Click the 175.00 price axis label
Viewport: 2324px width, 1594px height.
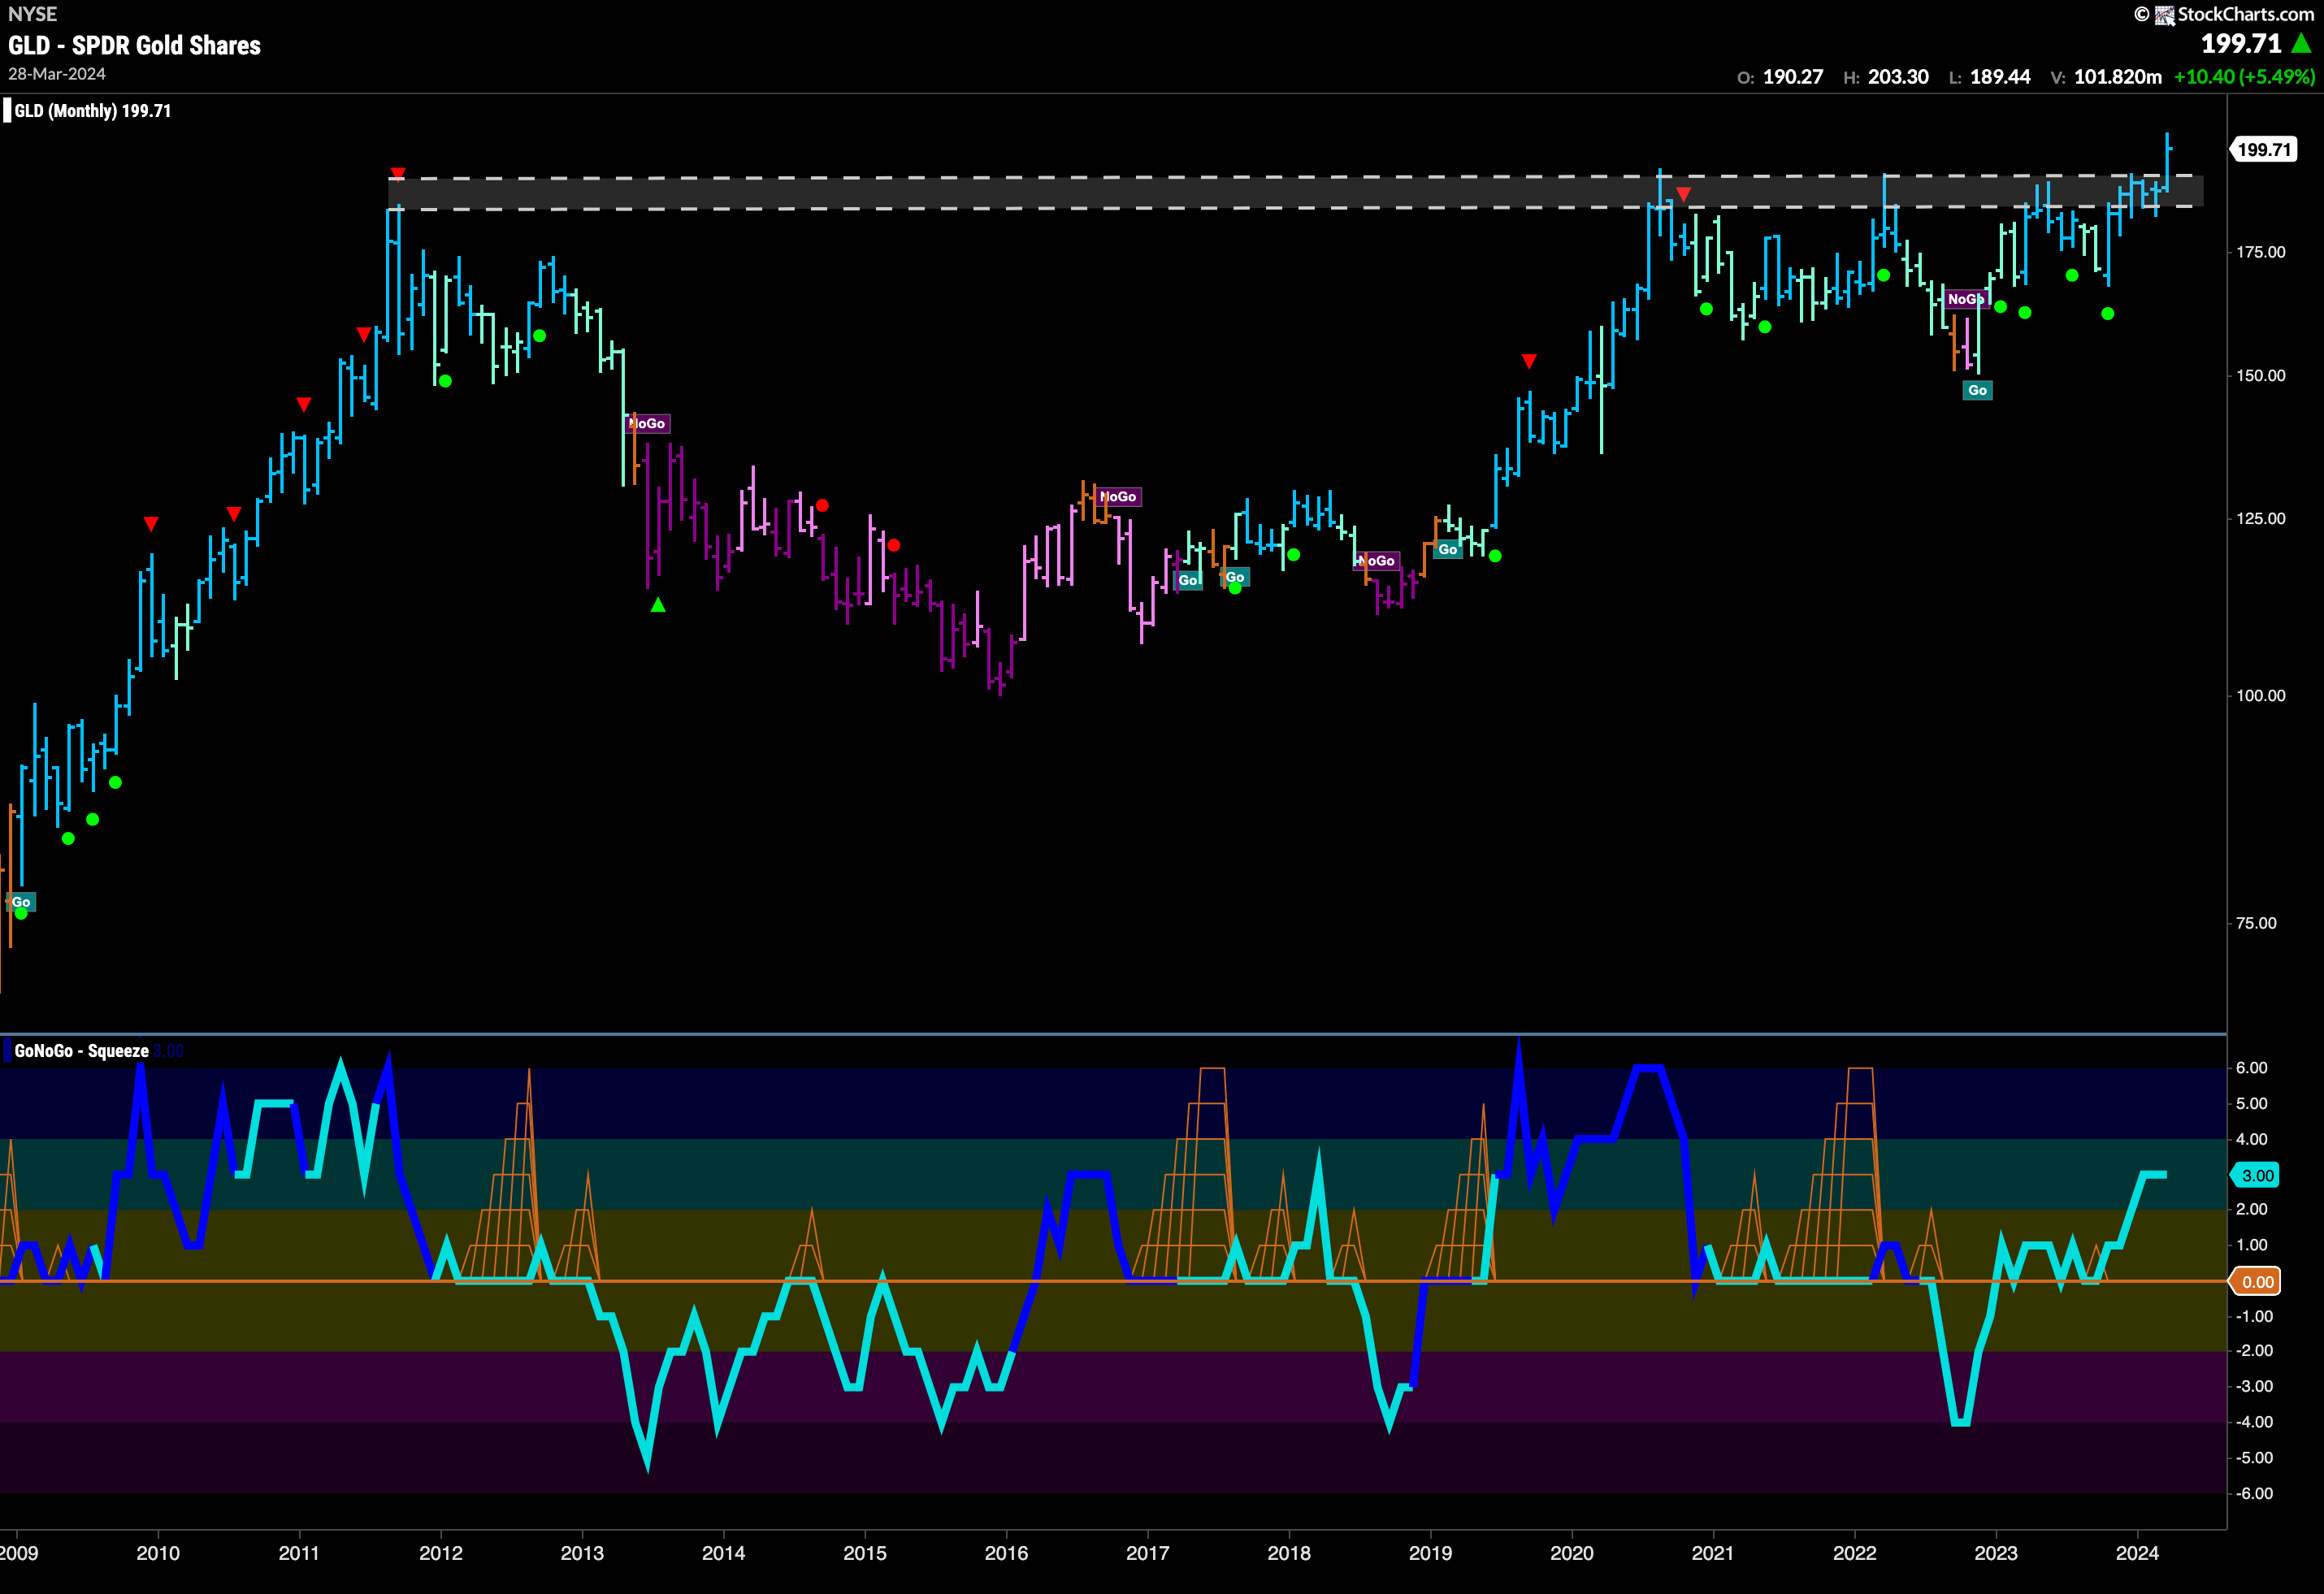[2260, 252]
